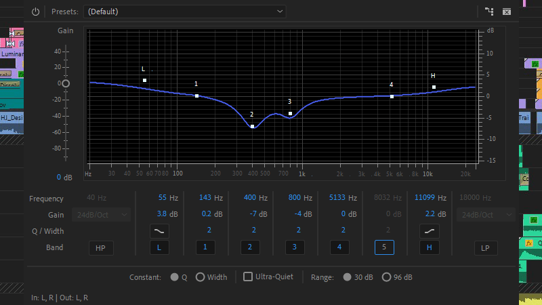Screen dimensions: 542x305
Task: Select the Constant Width radio button
Action: (200, 277)
